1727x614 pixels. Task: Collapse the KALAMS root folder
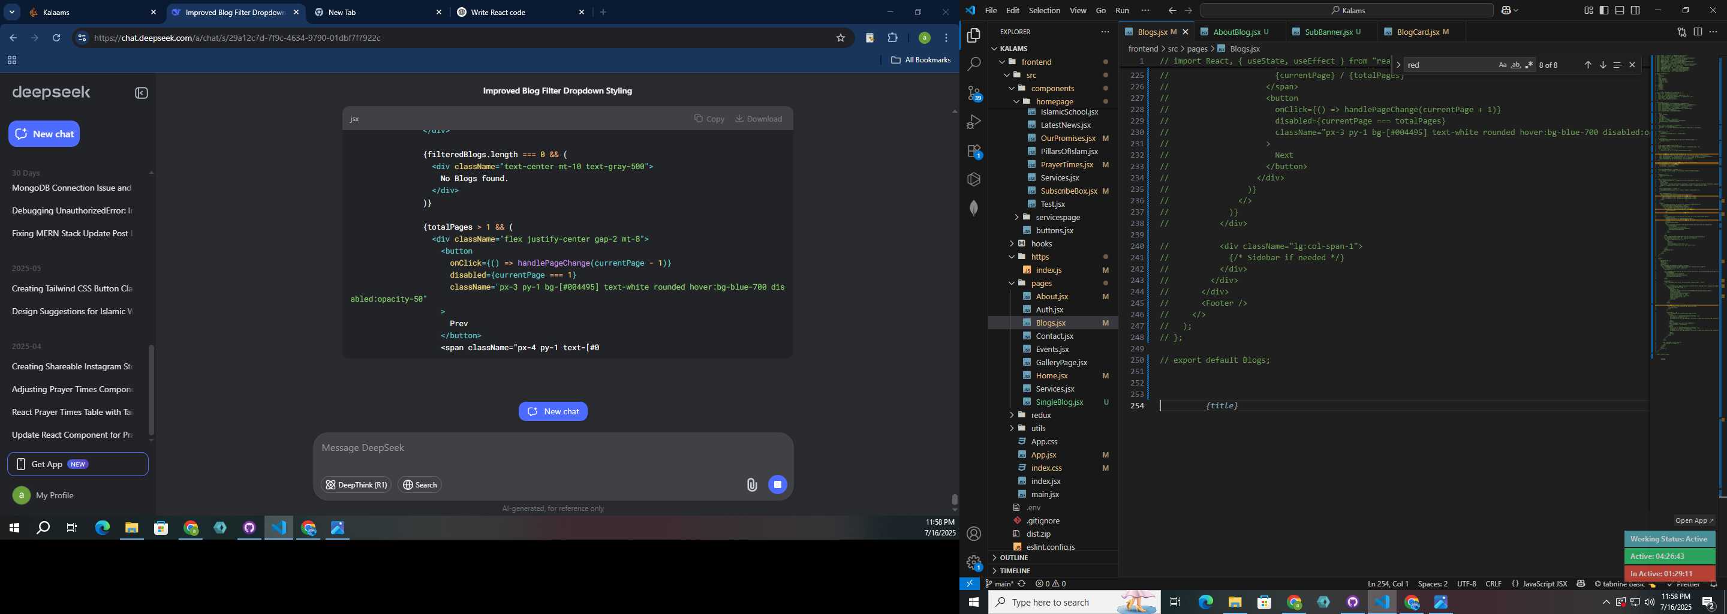click(x=1052, y=48)
